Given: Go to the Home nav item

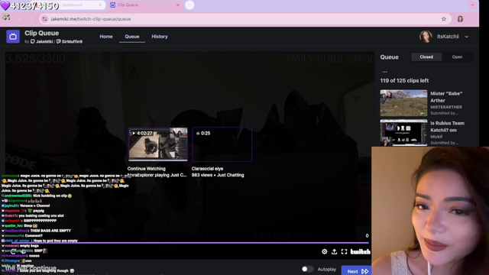Looking at the screenshot, I should [x=106, y=37].
